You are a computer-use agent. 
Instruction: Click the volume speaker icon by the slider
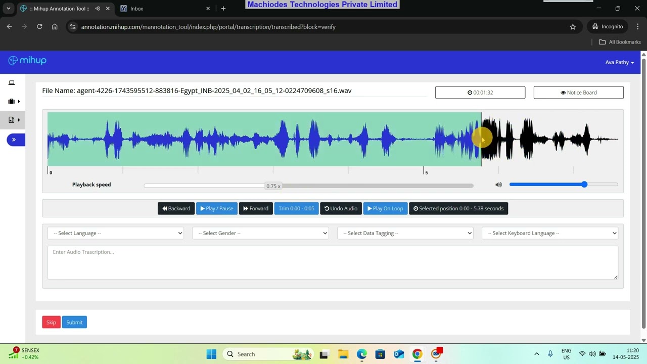click(x=498, y=185)
